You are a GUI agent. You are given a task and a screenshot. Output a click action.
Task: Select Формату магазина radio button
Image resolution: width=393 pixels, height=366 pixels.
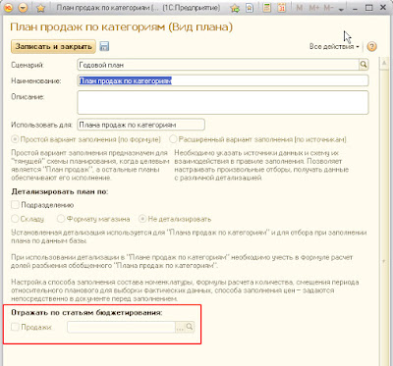[61, 219]
